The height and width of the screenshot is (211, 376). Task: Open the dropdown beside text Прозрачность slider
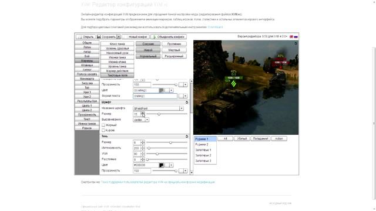[x=186, y=84]
